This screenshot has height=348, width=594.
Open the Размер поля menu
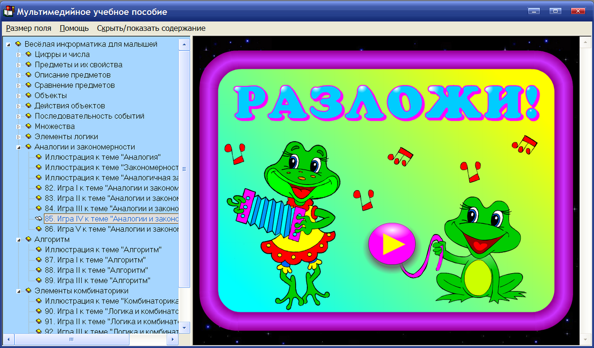coord(29,28)
